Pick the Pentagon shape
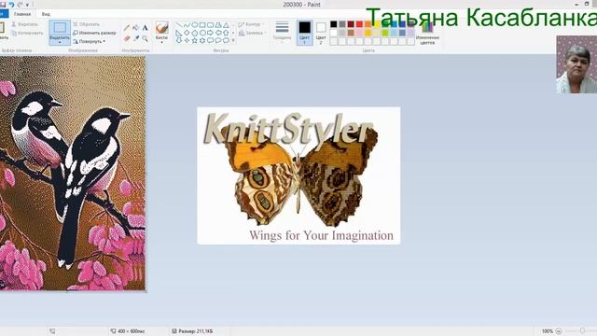Image resolution: width=597 pixels, height=336 pixels. click(x=195, y=33)
